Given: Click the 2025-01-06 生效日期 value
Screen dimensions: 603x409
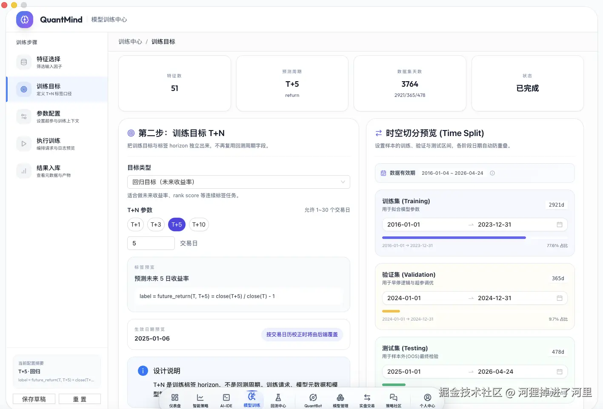Looking at the screenshot, I should click(152, 338).
